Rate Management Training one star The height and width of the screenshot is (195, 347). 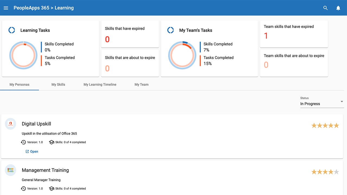coord(314,172)
